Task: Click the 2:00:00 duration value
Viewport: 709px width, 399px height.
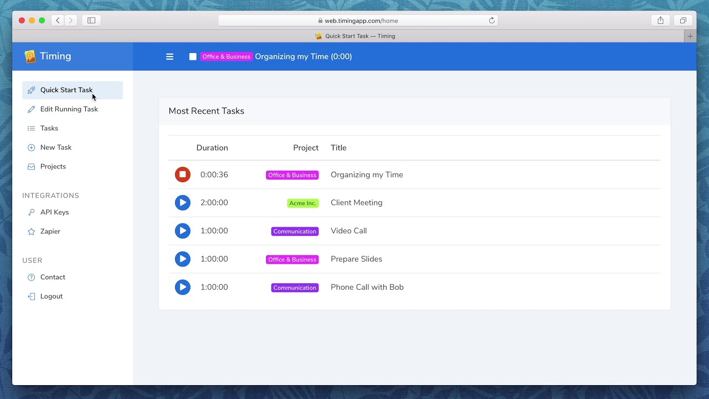Action: [x=214, y=203]
